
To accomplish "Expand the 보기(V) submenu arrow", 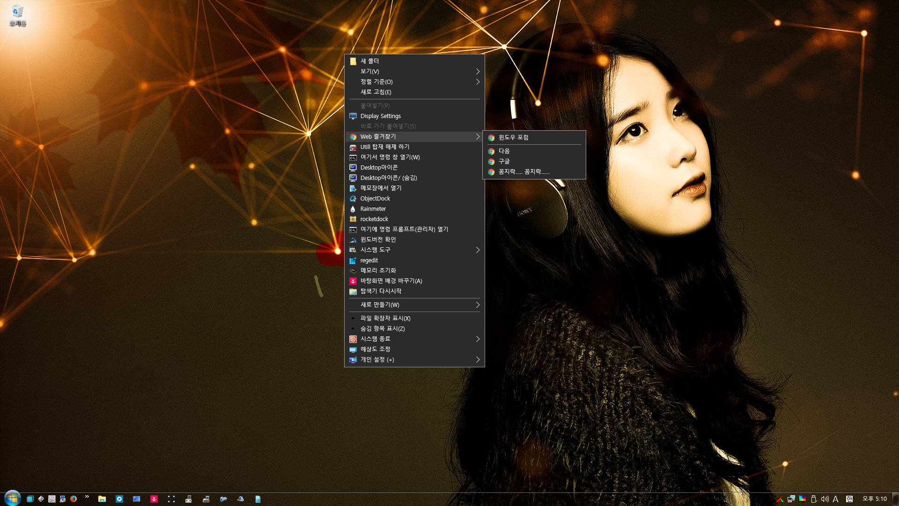I will tap(478, 71).
